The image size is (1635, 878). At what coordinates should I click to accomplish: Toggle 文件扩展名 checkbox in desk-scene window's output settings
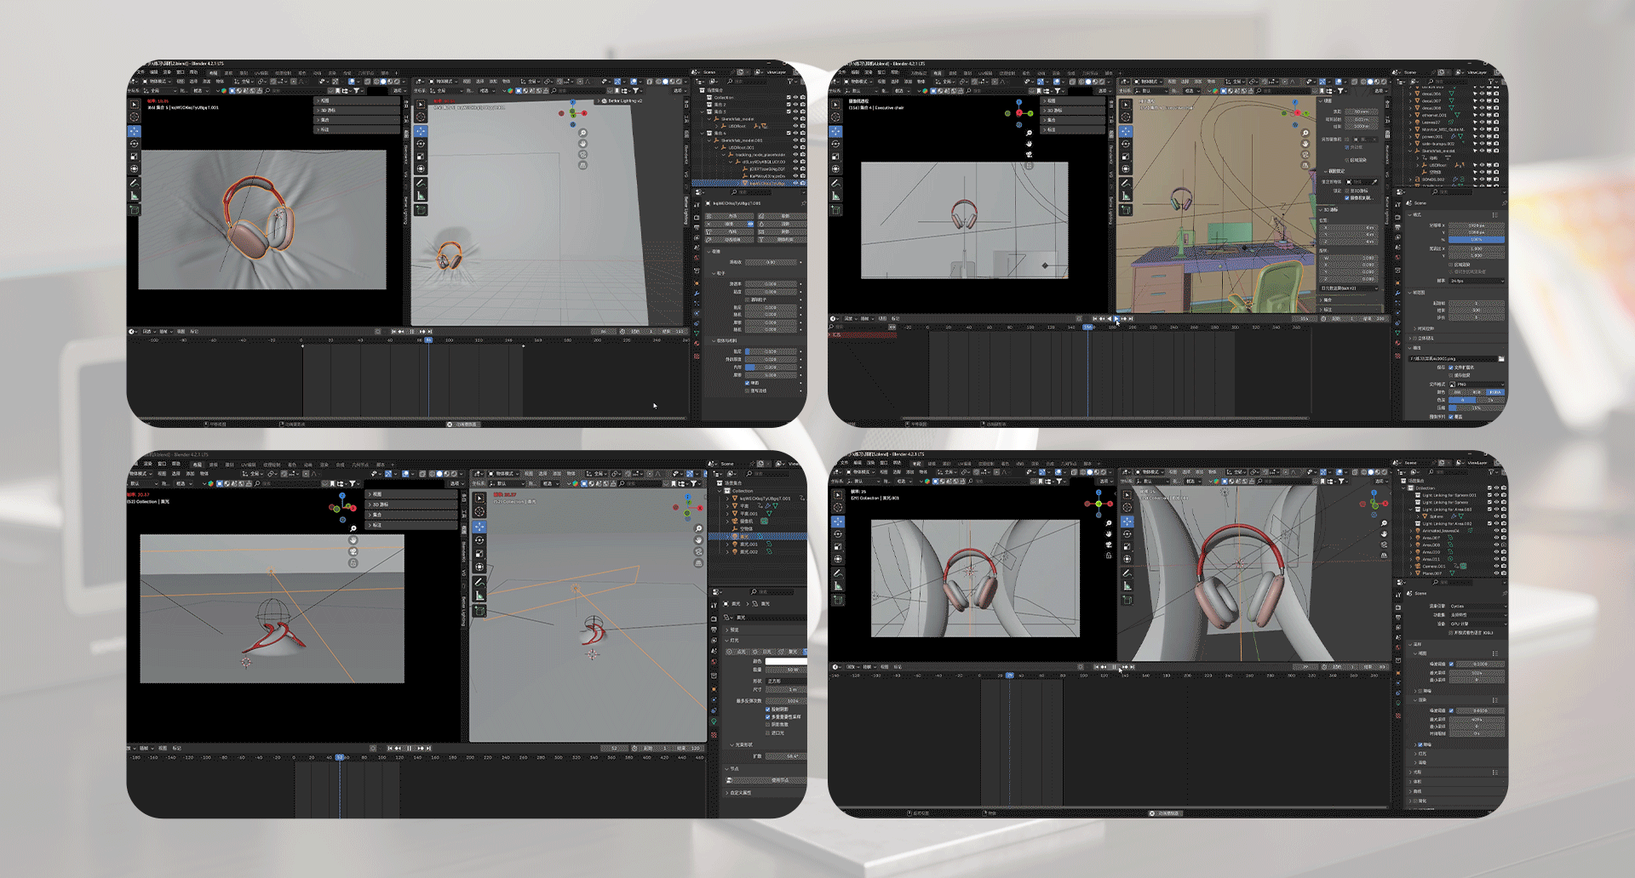coord(1452,368)
